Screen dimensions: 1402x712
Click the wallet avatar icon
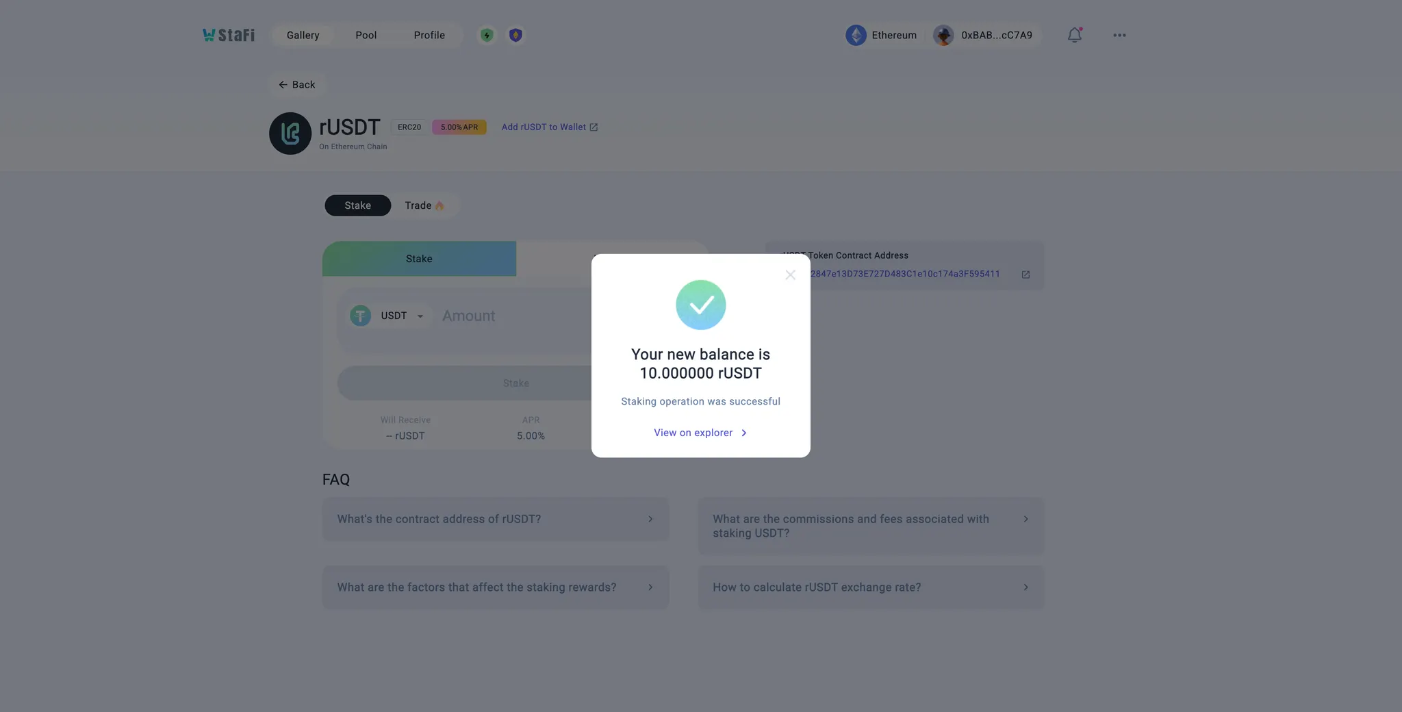click(943, 35)
